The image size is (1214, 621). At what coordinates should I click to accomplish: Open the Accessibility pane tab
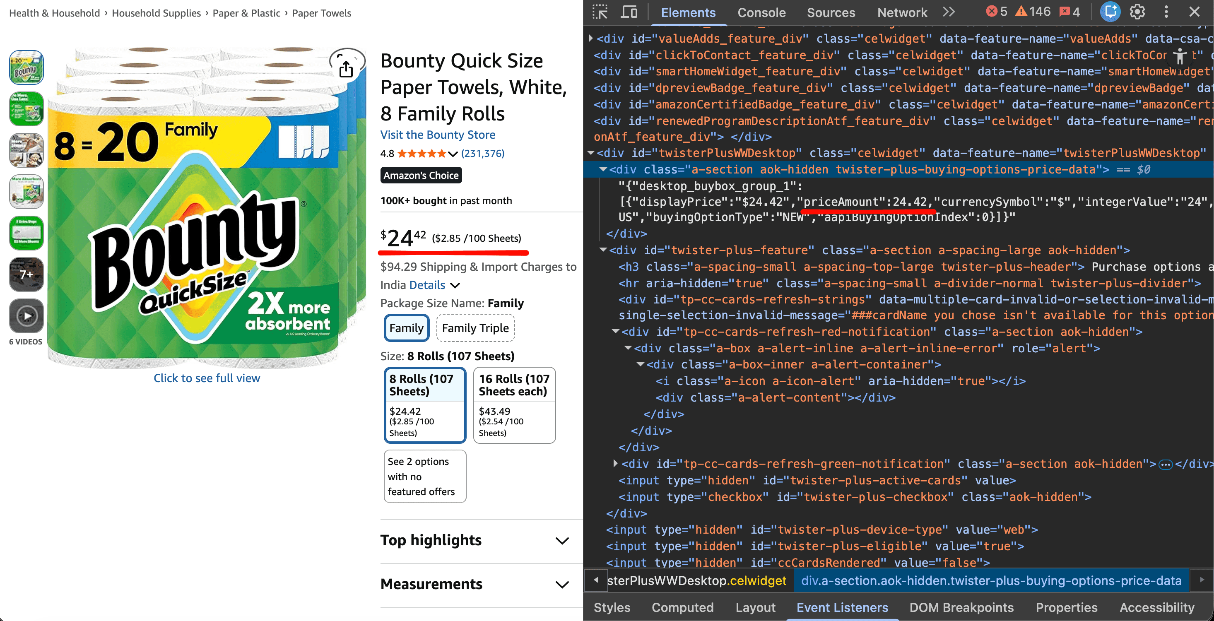[x=1157, y=607]
